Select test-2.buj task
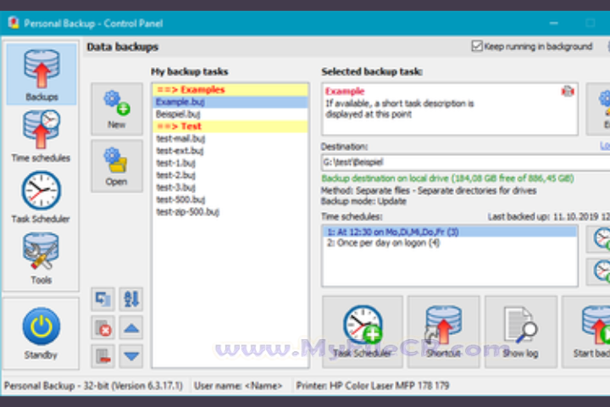610x407 pixels. point(230,176)
